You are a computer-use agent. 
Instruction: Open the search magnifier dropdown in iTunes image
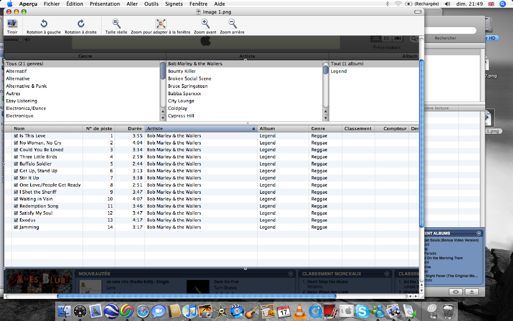point(414,39)
